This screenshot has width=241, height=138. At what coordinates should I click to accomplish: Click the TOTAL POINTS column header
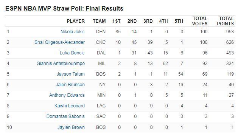(x=225, y=21)
